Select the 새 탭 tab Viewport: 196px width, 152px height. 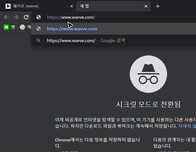coord(114,6)
